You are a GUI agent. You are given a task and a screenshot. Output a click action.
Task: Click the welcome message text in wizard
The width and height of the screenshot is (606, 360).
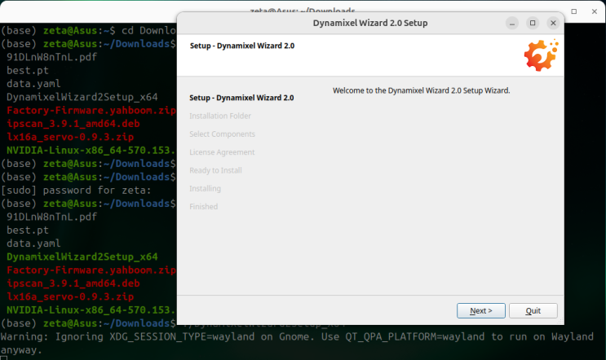pyautogui.click(x=421, y=90)
